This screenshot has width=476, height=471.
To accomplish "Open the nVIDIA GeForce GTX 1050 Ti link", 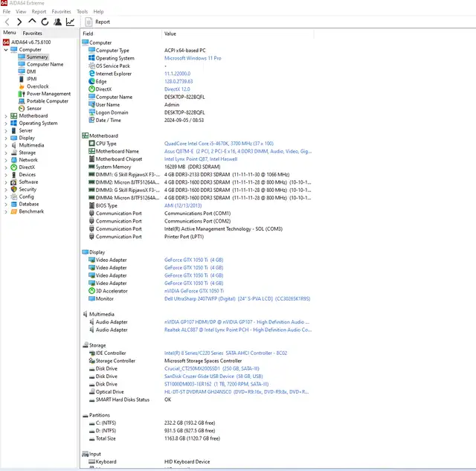I will coord(194,291).
